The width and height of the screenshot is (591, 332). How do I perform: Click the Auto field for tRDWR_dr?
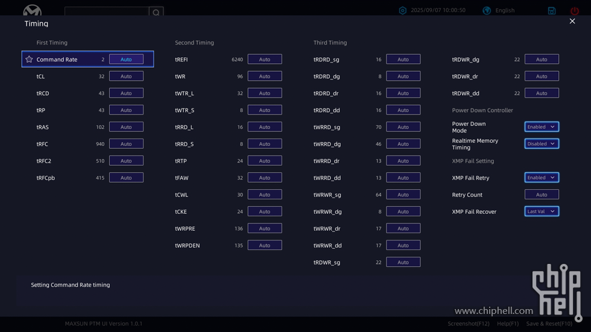542,76
